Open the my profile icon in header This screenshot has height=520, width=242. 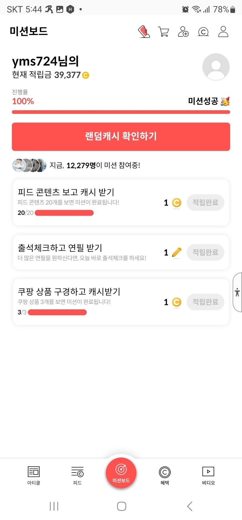coord(223,32)
